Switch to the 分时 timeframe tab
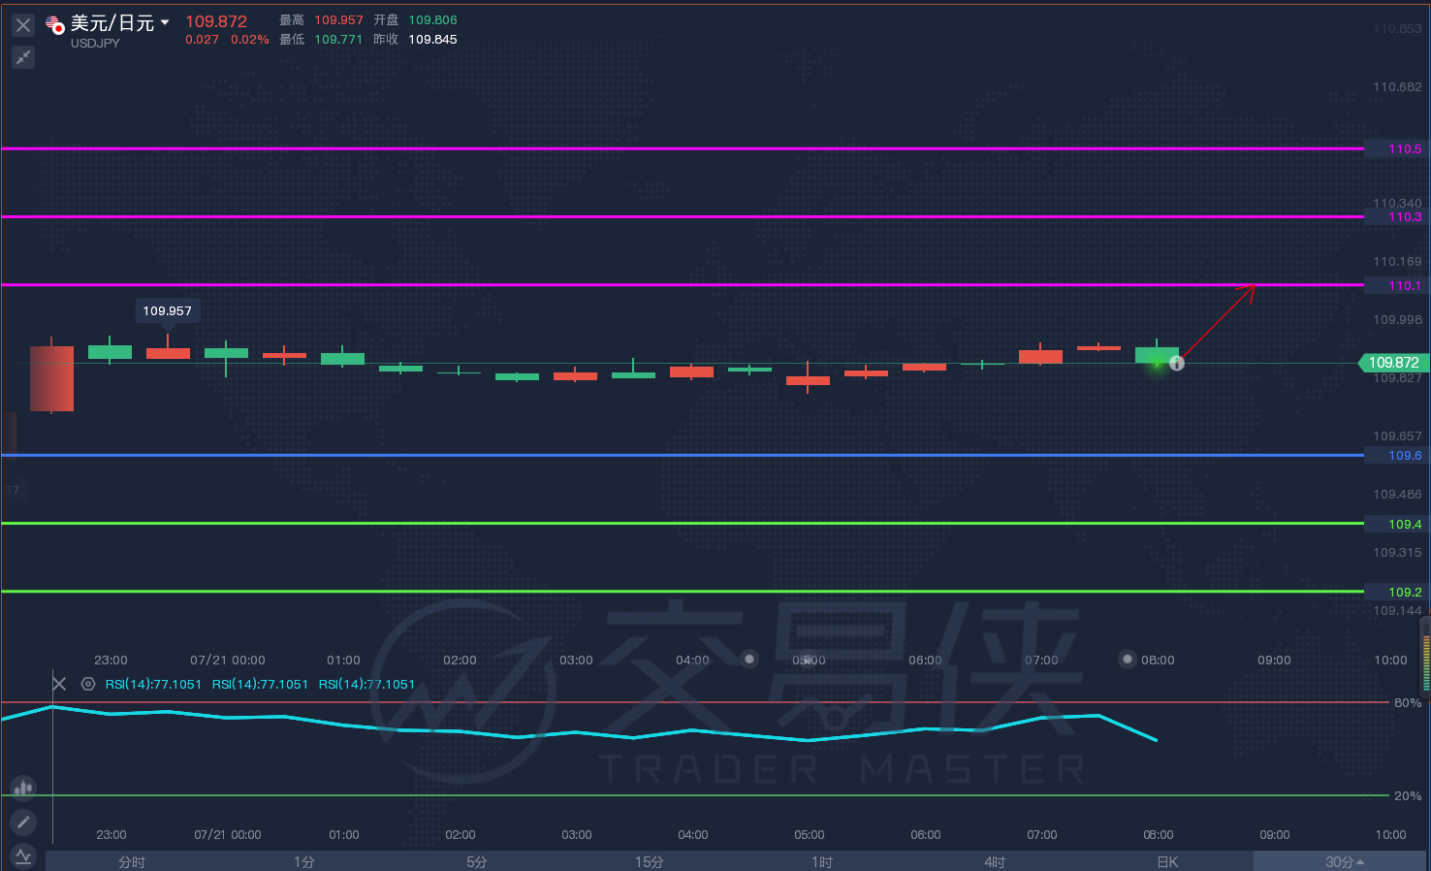Image resolution: width=1431 pixels, height=871 pixels. (x=132, y=861)
